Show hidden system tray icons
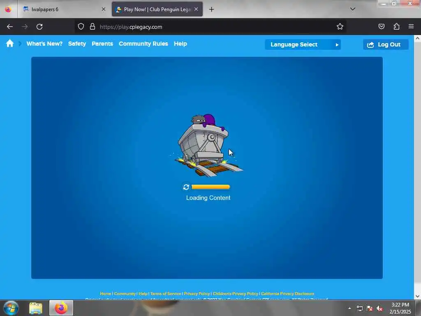Screen dimensions: 421x316 coord(349,309)
